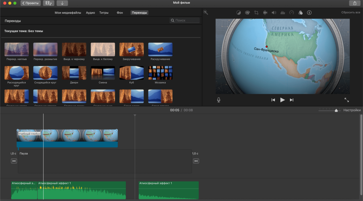
Task: Open the Титры tab
Action: coord(104,13)
